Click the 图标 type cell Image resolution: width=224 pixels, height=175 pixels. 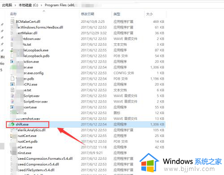point(117,113)
